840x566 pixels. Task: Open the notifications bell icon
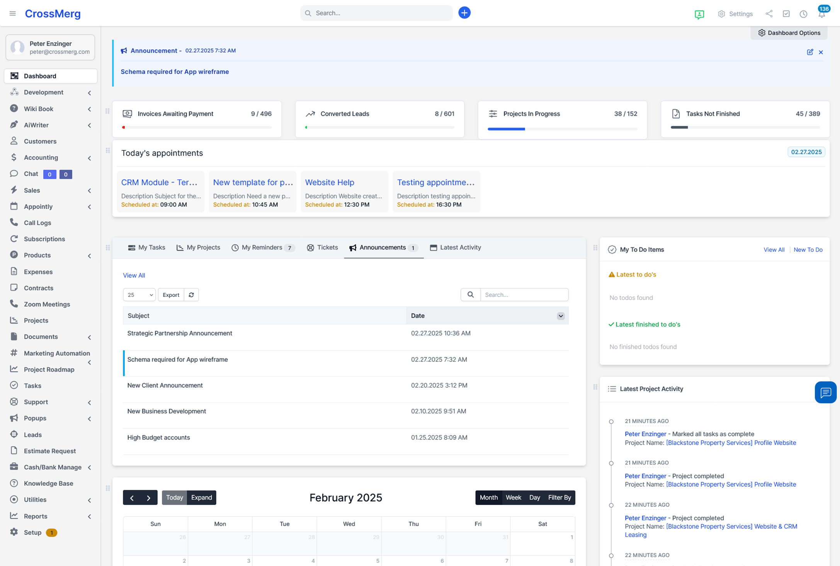tap(821, 14)
